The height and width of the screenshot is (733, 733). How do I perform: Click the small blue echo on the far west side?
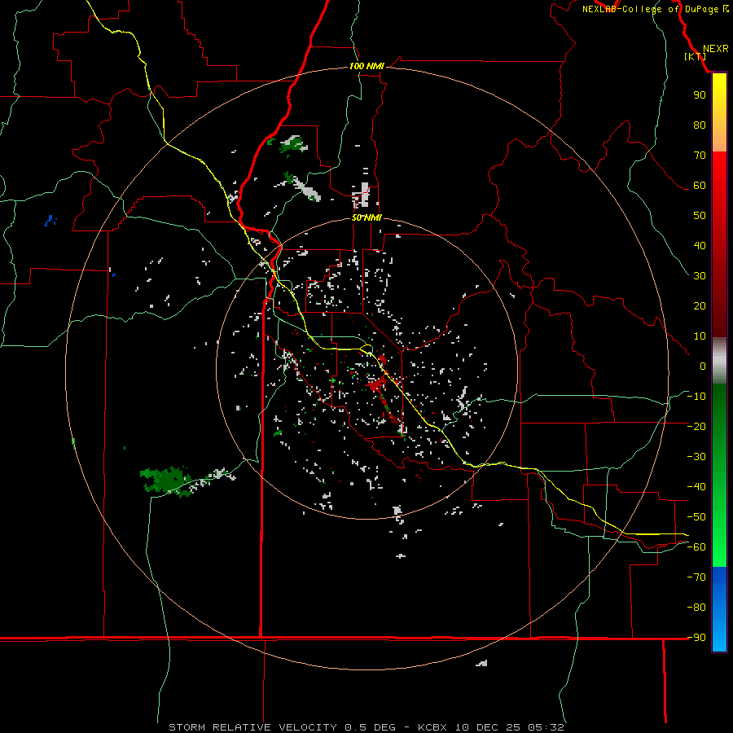(x=50, y=220)
